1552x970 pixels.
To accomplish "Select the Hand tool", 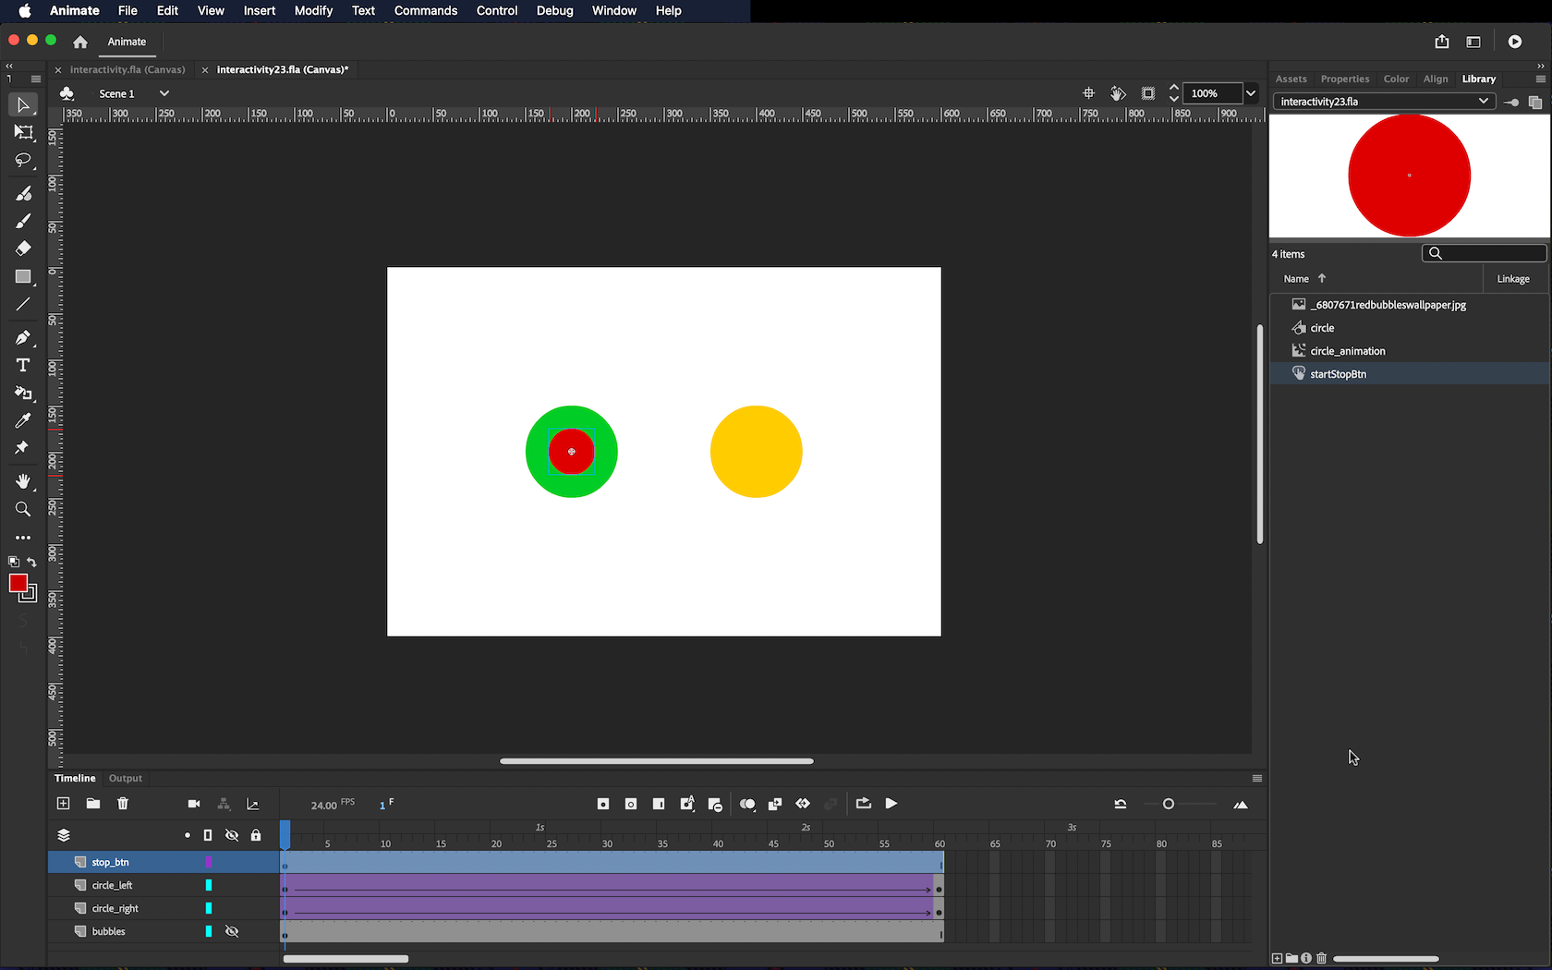I will [23, 481].
